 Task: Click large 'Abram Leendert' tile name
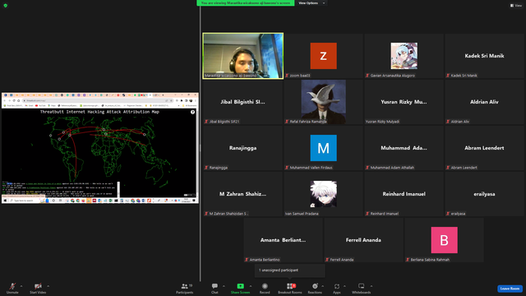click(484, 148)
